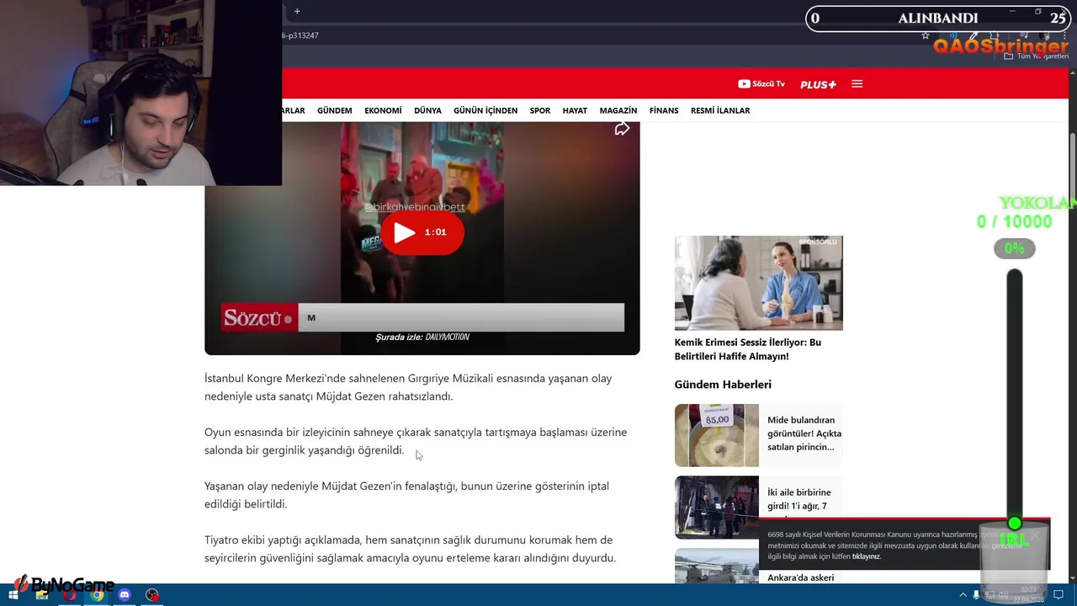Open the 'Mide bulandıran görüntüler!' headline link
1077x606 pixels.
pyautogui.click(x=804, y=433)
